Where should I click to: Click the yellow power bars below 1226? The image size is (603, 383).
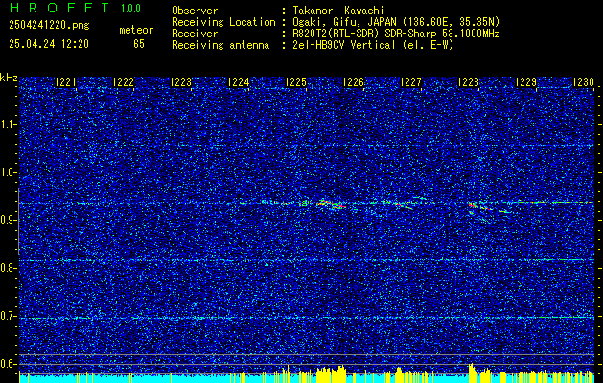[331, 375]
